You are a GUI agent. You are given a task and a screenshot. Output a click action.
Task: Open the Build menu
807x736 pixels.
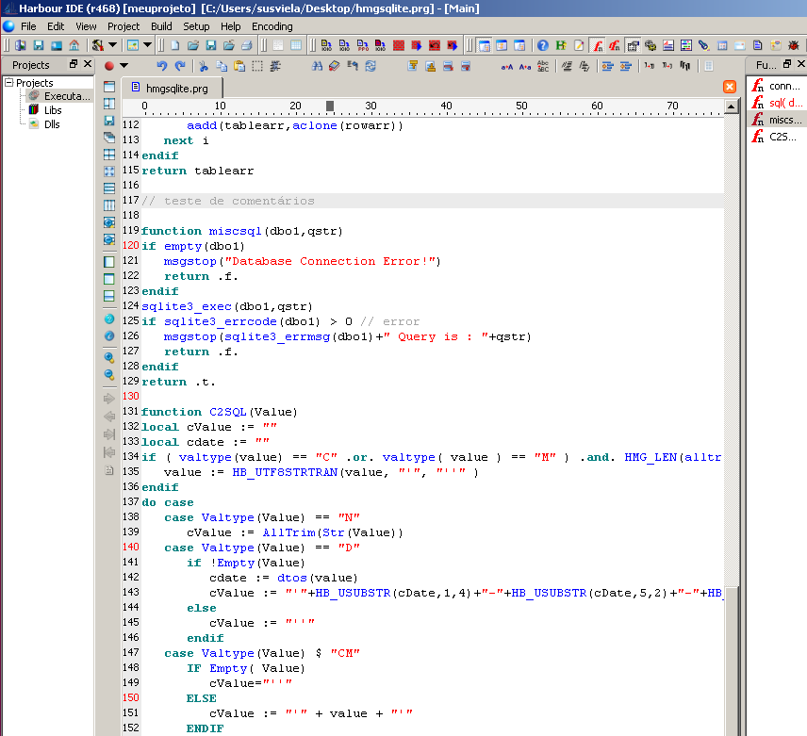161,26
